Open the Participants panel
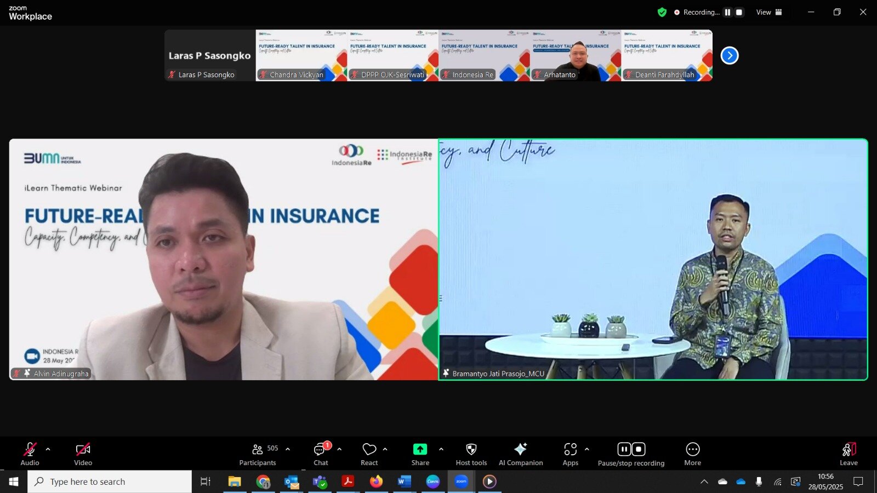Screen dimensions: 877x493 258,454
